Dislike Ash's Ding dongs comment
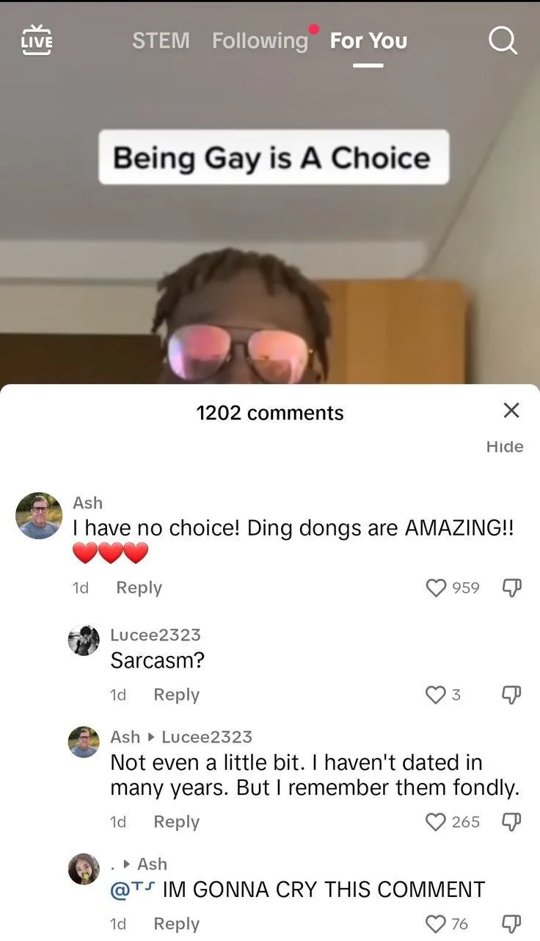This screenshot has height=941, width=540. click(511, 588)
